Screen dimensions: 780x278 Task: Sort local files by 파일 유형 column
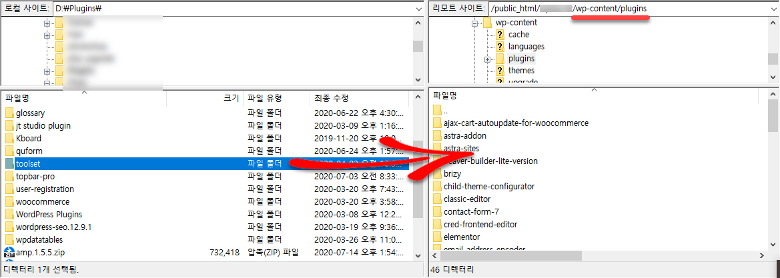277,99
